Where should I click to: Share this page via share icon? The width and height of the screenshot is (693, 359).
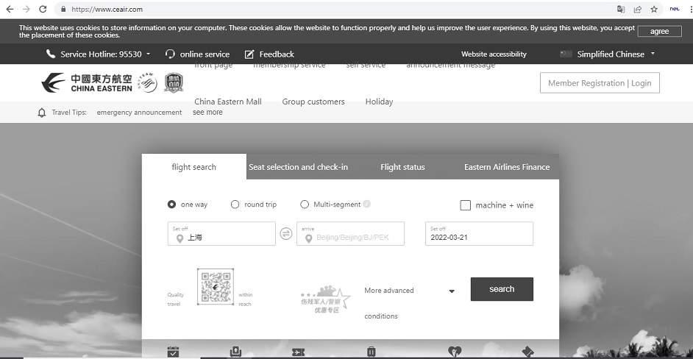(638, 10)
